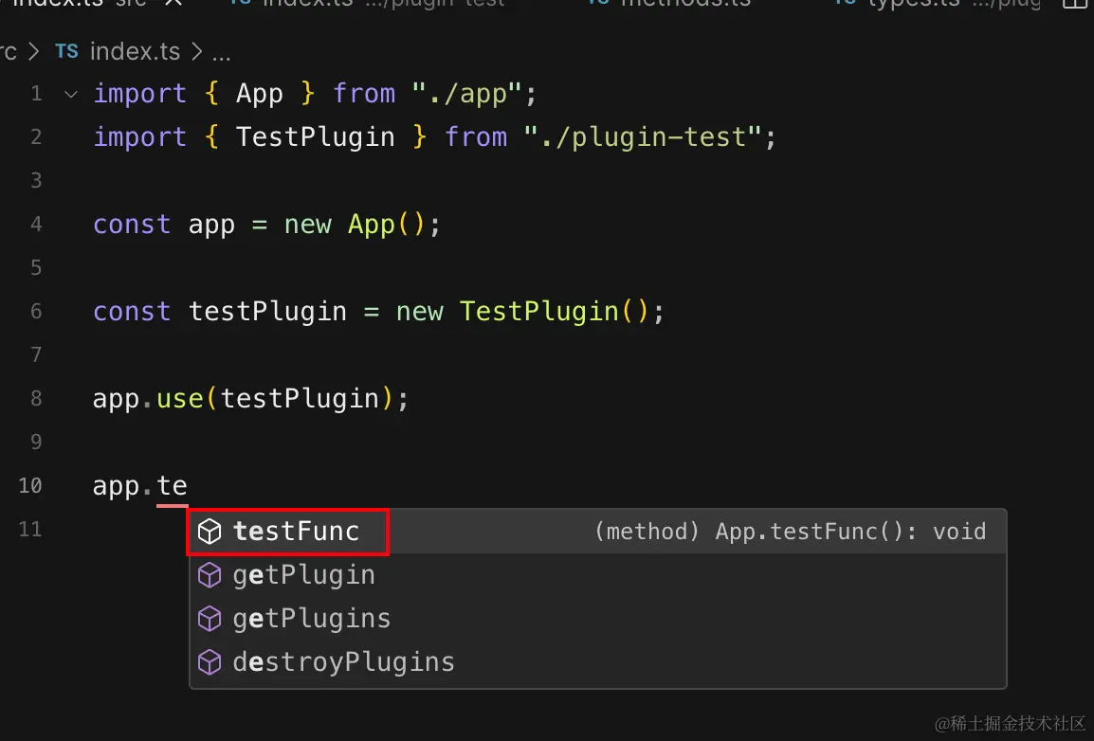Click line number 6 in the gutter
Image resolution: width=1094 pixels, height=741 pixels.
point(36,312)
